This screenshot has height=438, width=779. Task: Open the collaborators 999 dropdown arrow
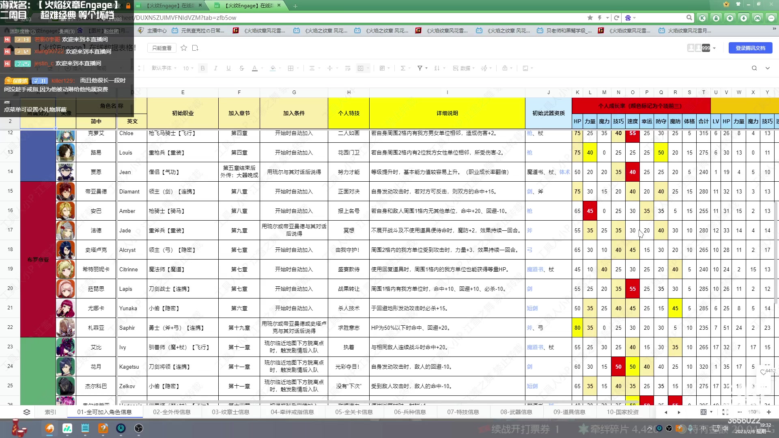[x=714, y=48]
